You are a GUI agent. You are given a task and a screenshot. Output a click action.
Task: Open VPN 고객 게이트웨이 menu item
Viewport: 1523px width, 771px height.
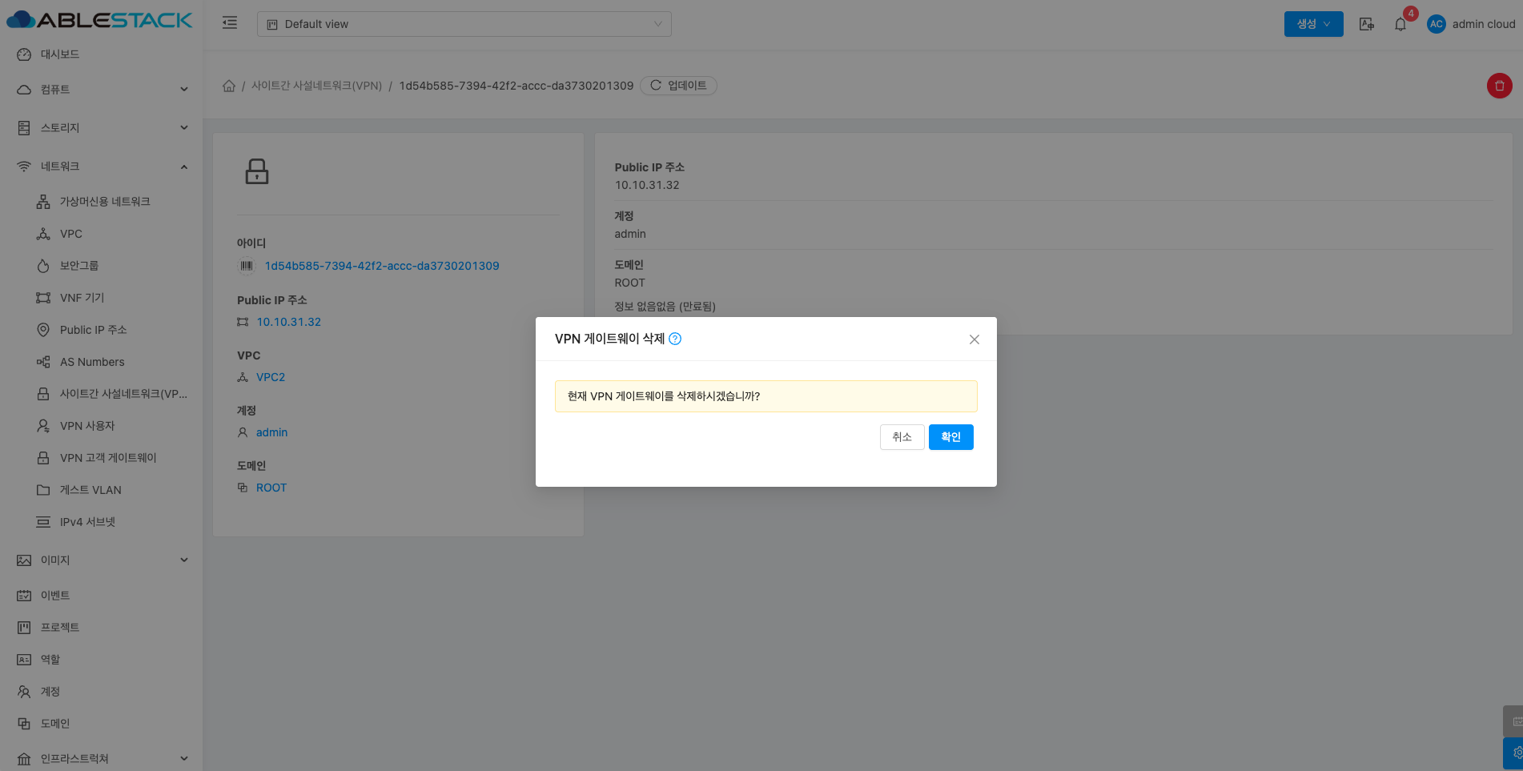coord(101,458)
